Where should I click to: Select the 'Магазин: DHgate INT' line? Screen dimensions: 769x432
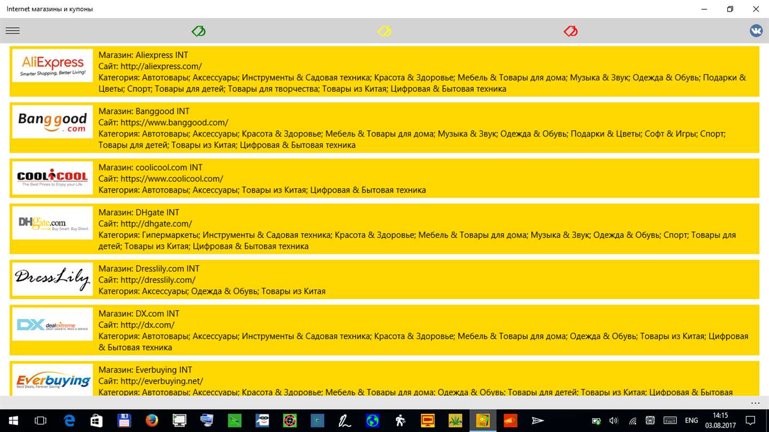click(x=139, y=212)
